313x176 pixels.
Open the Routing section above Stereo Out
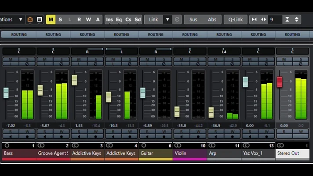pyautogui.click(x=292, y=34)
